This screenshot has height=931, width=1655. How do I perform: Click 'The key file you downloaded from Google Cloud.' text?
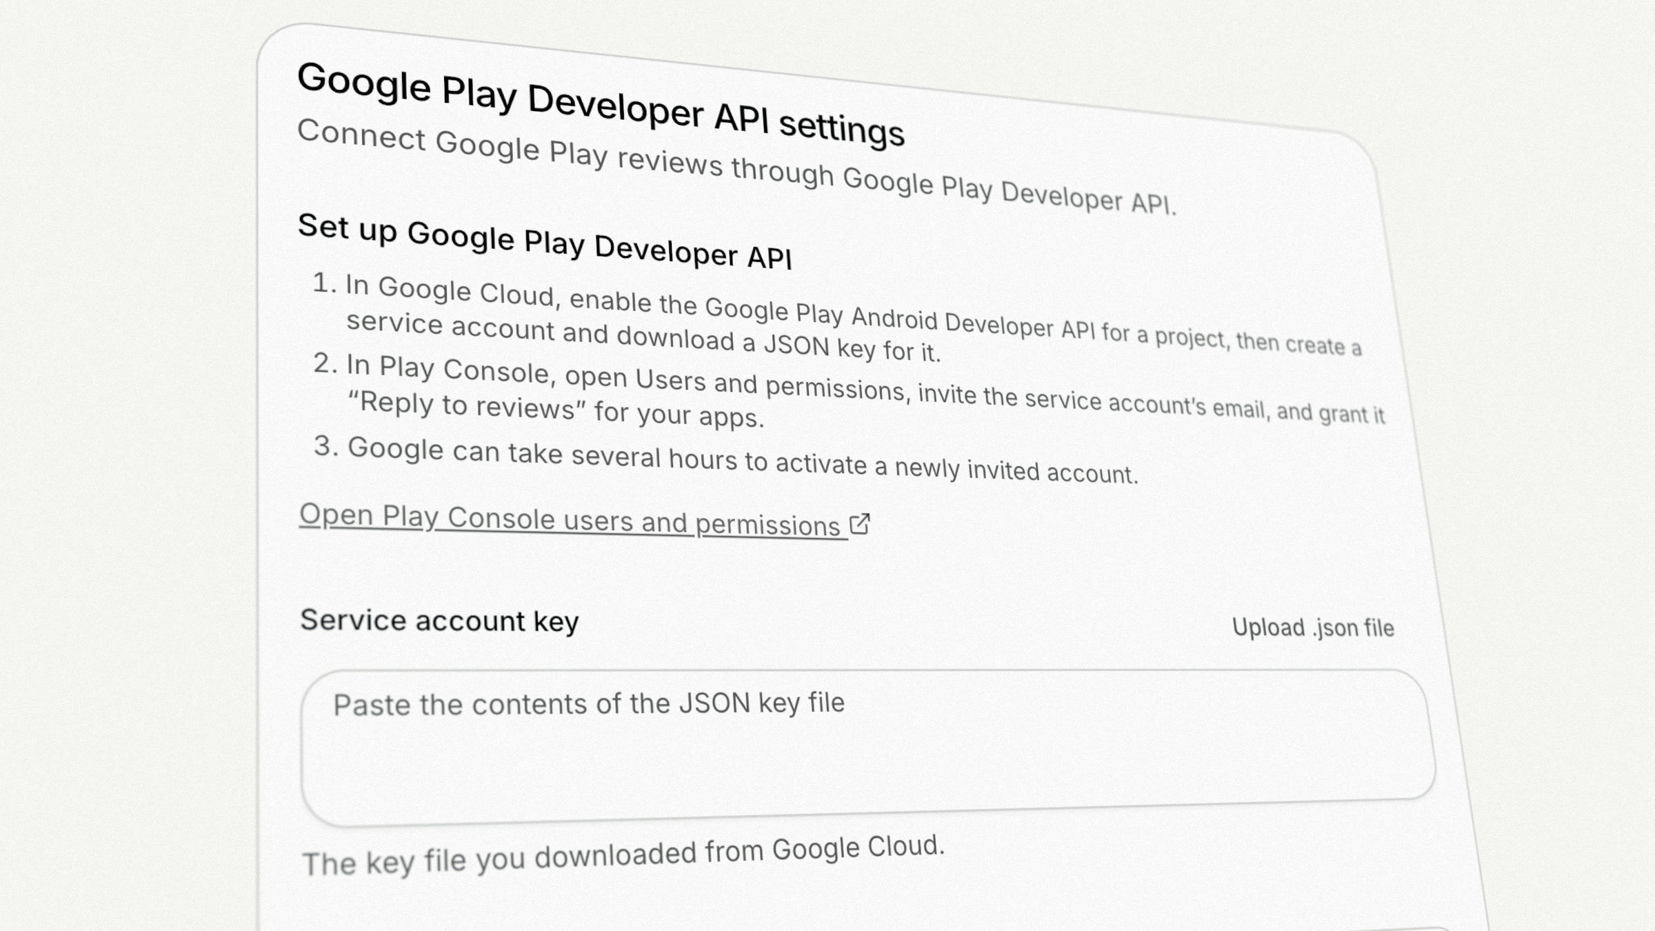coord(623,855)
